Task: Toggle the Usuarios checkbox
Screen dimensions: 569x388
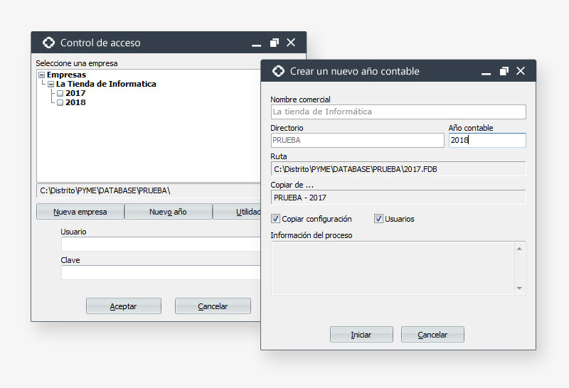Action: 378,219
